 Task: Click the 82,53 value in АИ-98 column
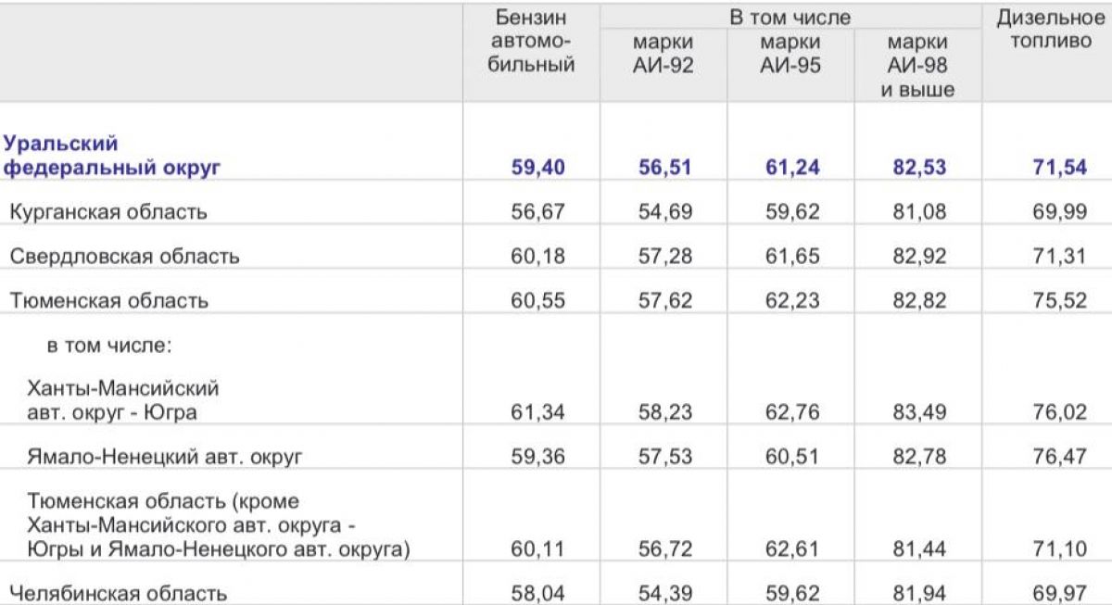[917, 168]
